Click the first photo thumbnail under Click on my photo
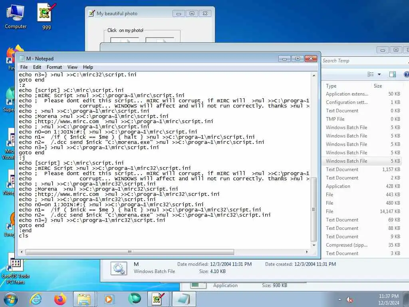Viewport: 409px width, 307px height. (125, 40)
